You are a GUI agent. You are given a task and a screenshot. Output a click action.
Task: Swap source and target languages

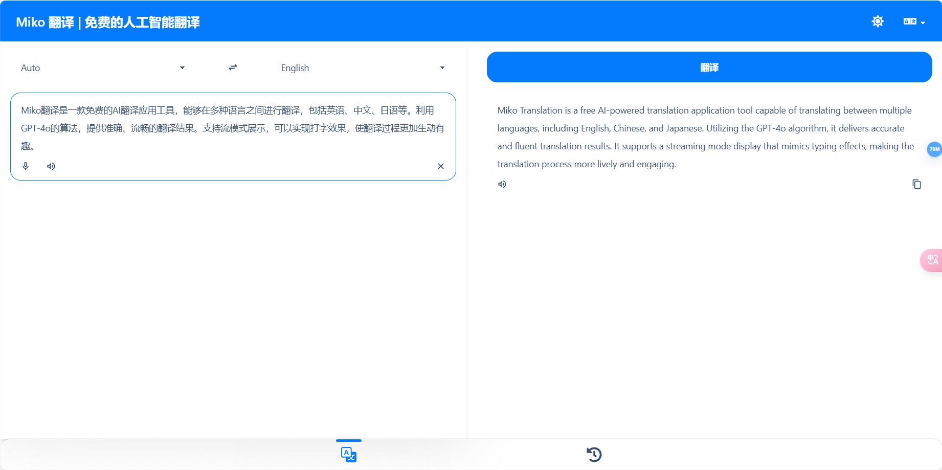pyautogui.click(x=233, y=67)
